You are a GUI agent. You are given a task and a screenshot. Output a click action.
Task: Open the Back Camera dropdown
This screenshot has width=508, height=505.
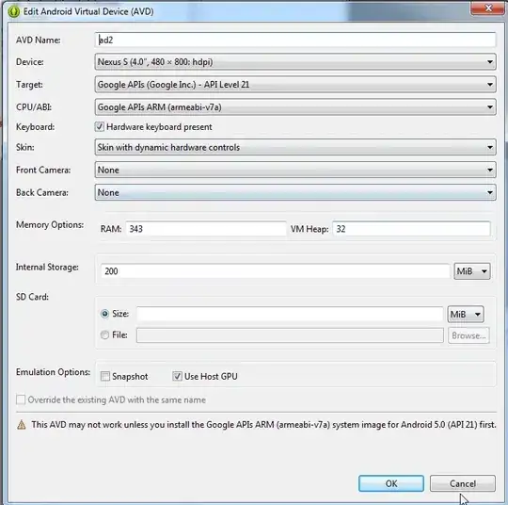295,192
